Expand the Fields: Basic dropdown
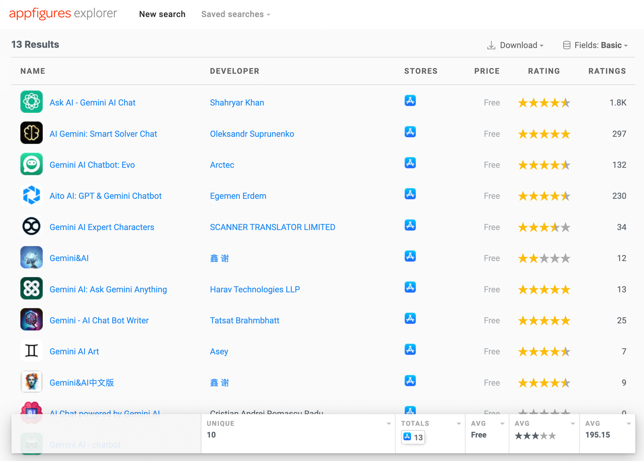The width and height of the screenshot is (644, 461). pyautogui.click(x=598, y=45)
